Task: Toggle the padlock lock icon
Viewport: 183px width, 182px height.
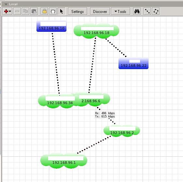Action: (45, 11)
